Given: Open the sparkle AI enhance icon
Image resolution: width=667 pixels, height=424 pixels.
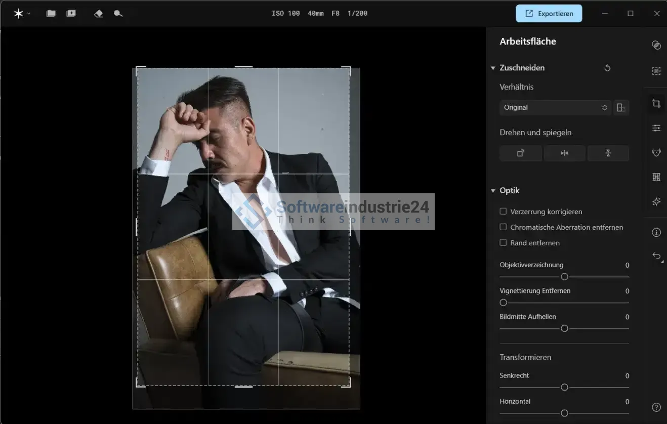Looking at the screenshot, I should pyautogui.click(x=656, y=201).
